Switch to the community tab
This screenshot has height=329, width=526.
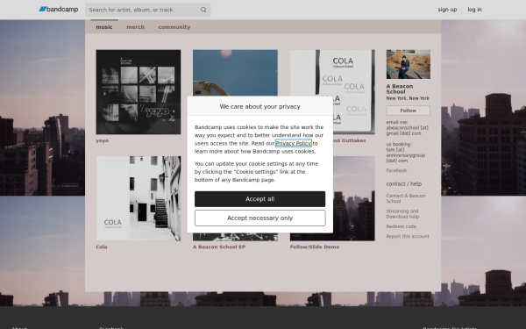pyautogui.click(x=174, y=27)
